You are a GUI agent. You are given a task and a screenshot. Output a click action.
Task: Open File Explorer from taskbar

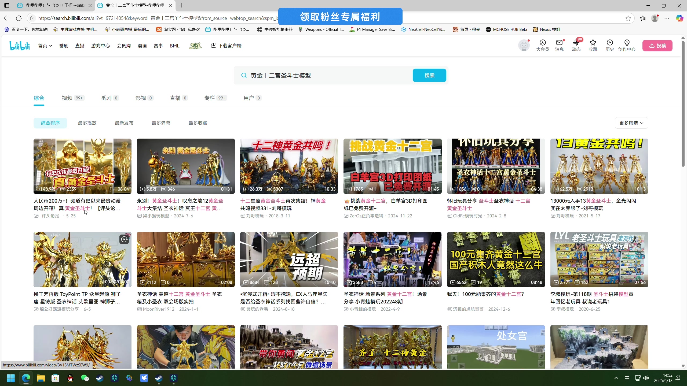tap(41, 378)
